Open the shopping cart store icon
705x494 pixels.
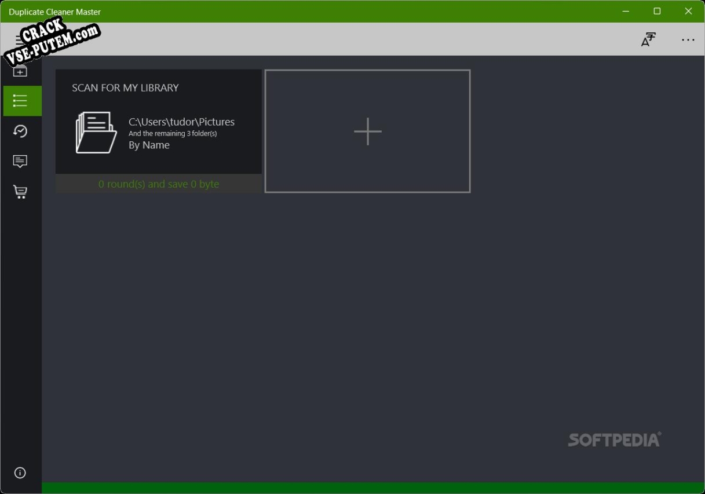20,192
